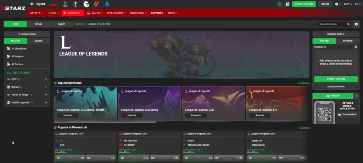This screenshot has width=363, height=163.
Task: Open the settings gear beside search
Action: coord(356,24)
